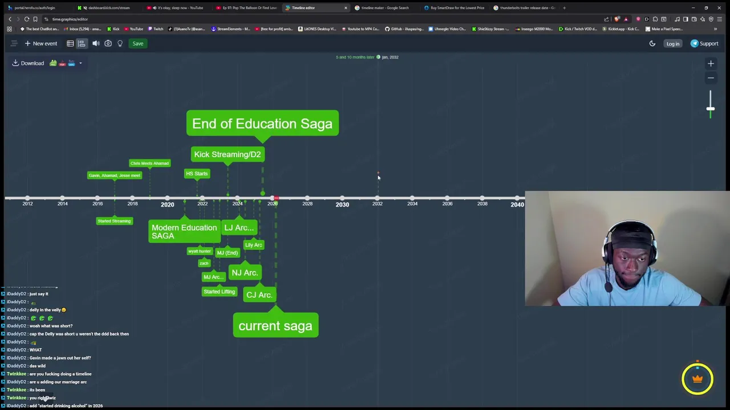Take a snapshot with the camera icon

tap(108, 43)
